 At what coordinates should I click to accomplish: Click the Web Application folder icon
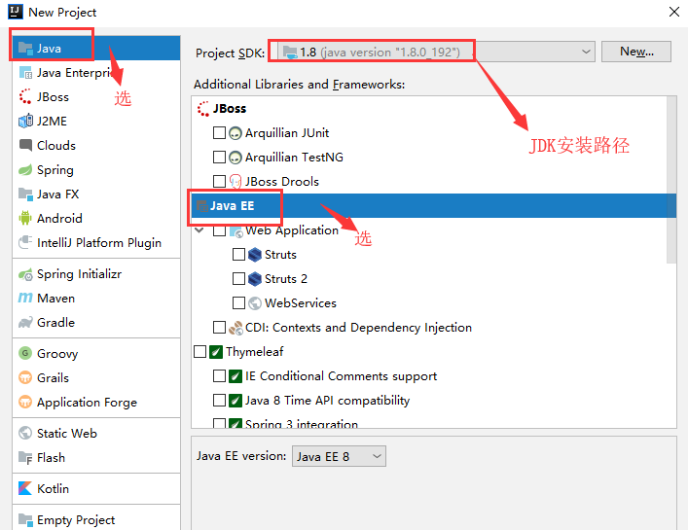click(235, 231)
